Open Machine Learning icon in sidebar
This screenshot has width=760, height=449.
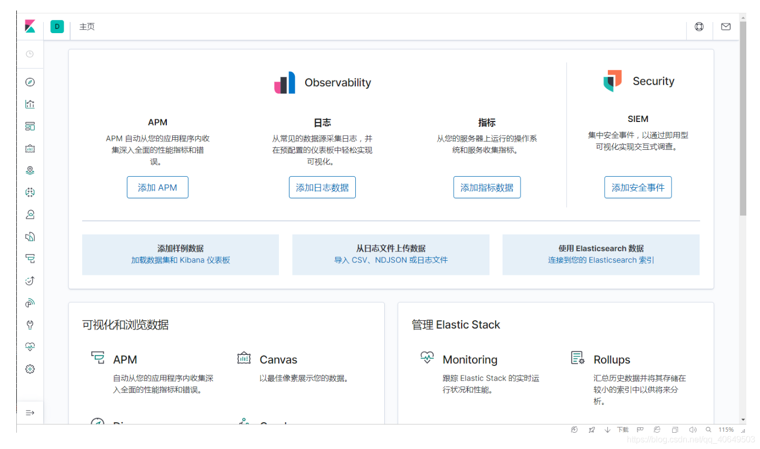[x=30, y=192]
